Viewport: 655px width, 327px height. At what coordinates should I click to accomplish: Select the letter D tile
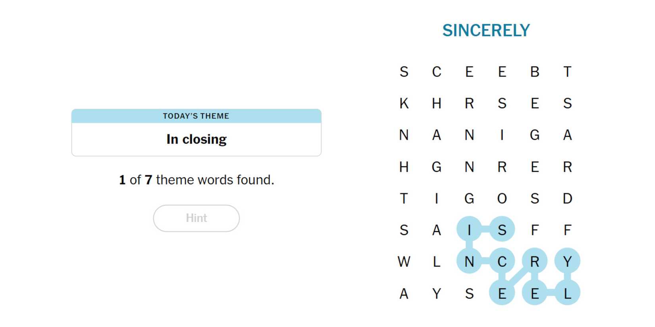coord(567,198)
